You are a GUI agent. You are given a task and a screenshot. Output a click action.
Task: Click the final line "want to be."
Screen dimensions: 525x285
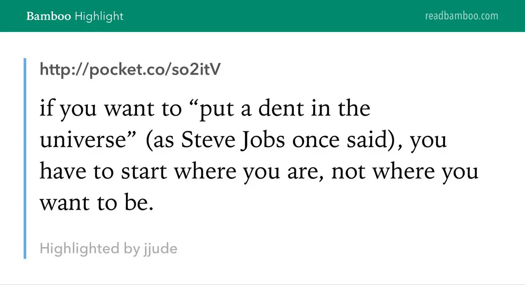(x=97, y=203)
